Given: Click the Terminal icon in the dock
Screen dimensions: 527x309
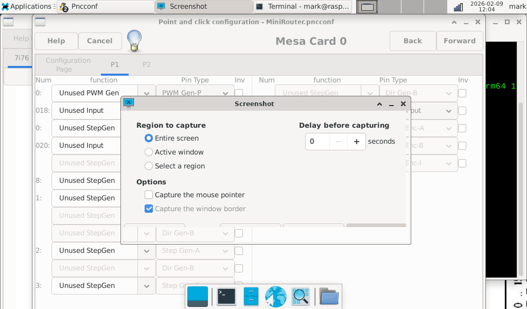Looking at the screenshot, I should (226, 297).
